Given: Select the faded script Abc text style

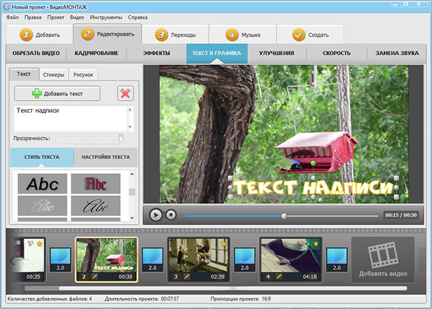Looking at the screenshot, I should pyautogui.click(x=43, y=206).
